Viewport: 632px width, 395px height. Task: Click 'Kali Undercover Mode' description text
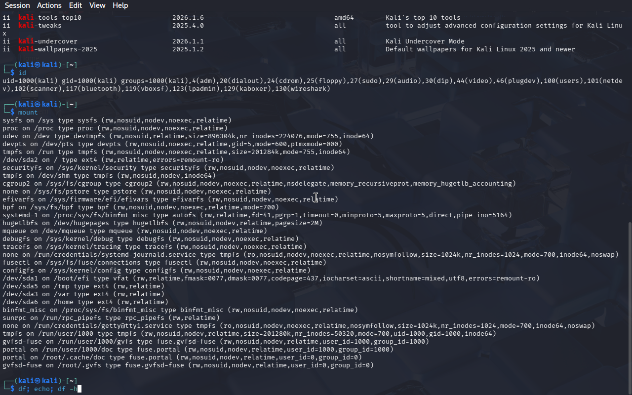click(425, 41)
